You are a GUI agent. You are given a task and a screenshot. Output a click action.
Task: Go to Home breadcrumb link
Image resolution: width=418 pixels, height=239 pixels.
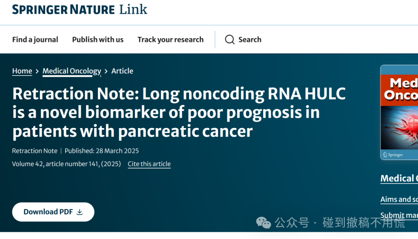click(x=22, y=71)
